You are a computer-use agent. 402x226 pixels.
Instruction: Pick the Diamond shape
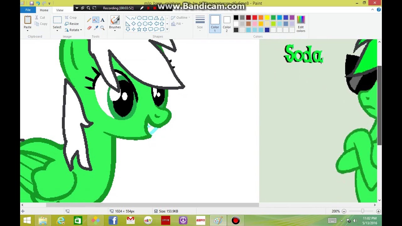tap(133, 24)
